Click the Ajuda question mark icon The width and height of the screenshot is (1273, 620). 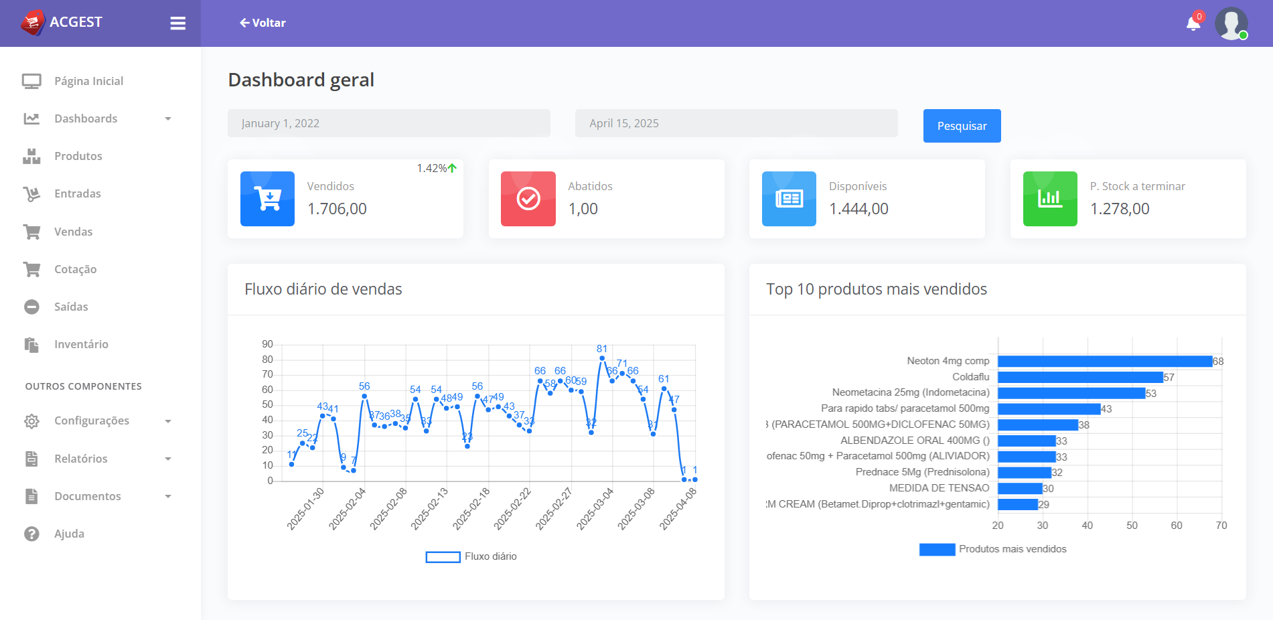click(x=31, y=534)
